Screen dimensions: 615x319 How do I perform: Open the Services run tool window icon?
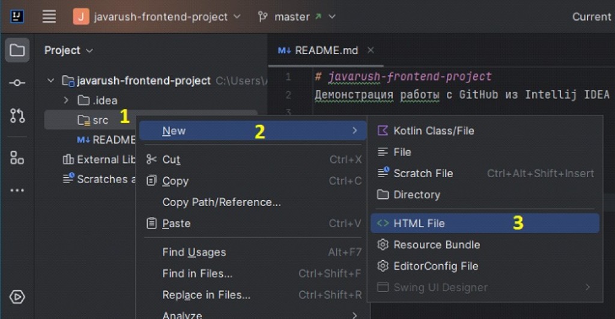(17, 297)
